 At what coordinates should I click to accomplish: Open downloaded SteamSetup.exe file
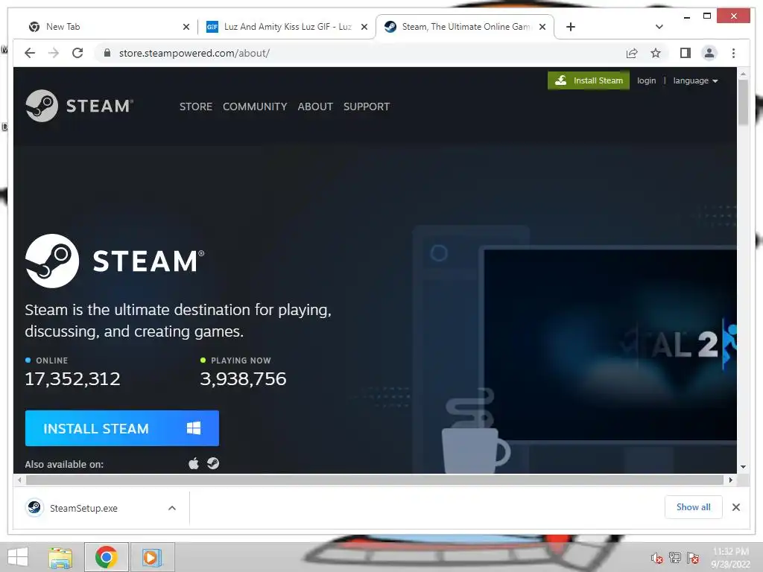click(83, 508)
